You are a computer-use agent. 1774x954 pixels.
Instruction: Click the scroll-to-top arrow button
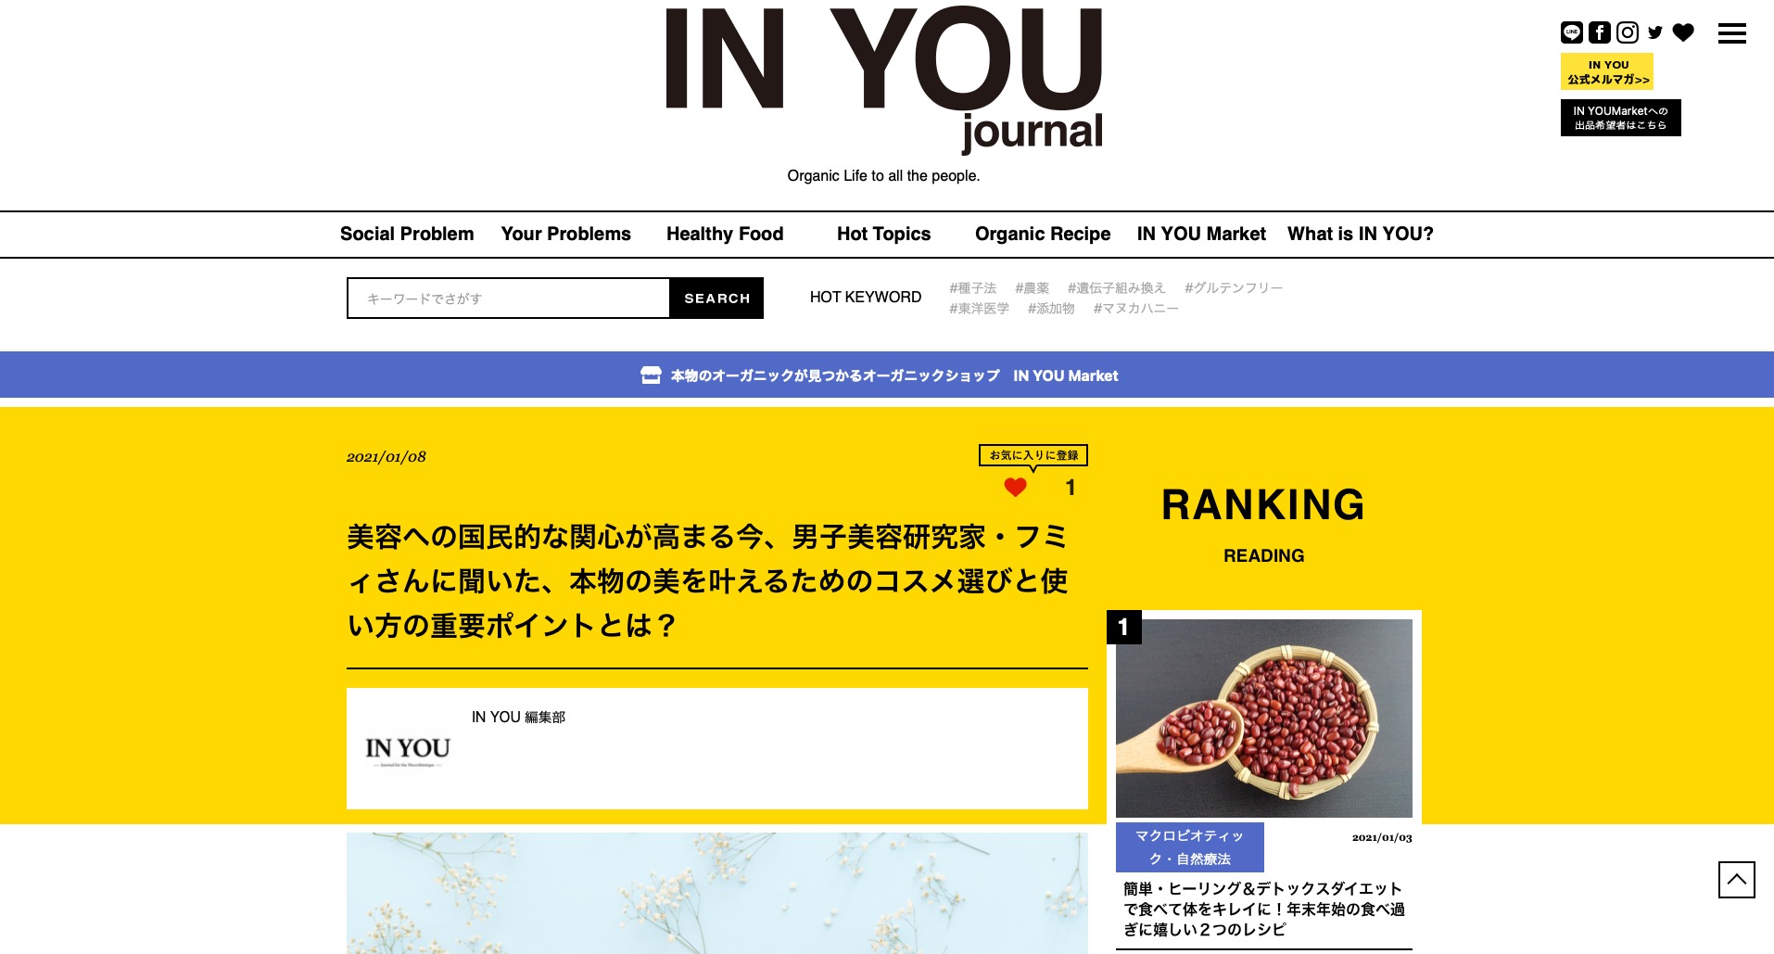1737,880
